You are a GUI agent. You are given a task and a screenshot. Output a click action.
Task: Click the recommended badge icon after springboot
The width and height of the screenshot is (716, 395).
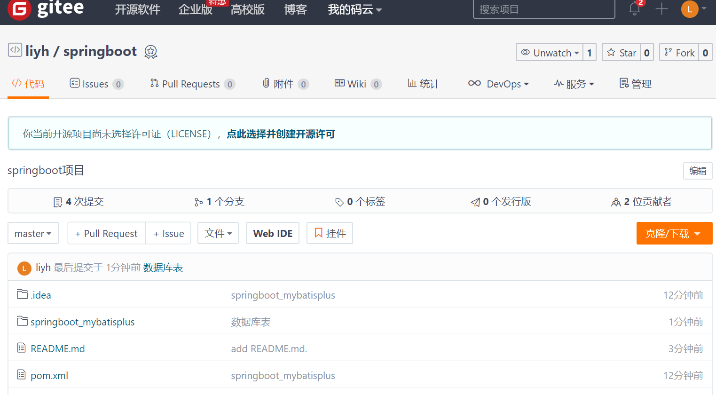point(150,52)
